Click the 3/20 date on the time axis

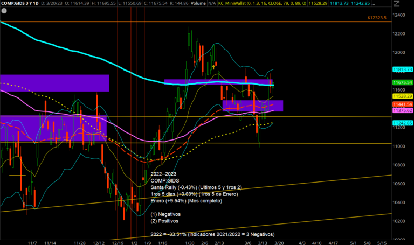pos(279,242)
